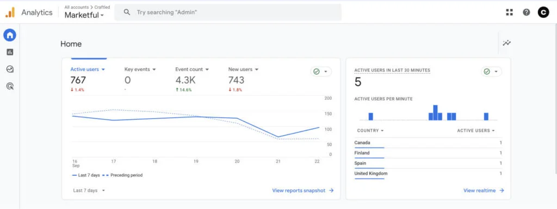Click the Analytics product name

tap(37, 12)
